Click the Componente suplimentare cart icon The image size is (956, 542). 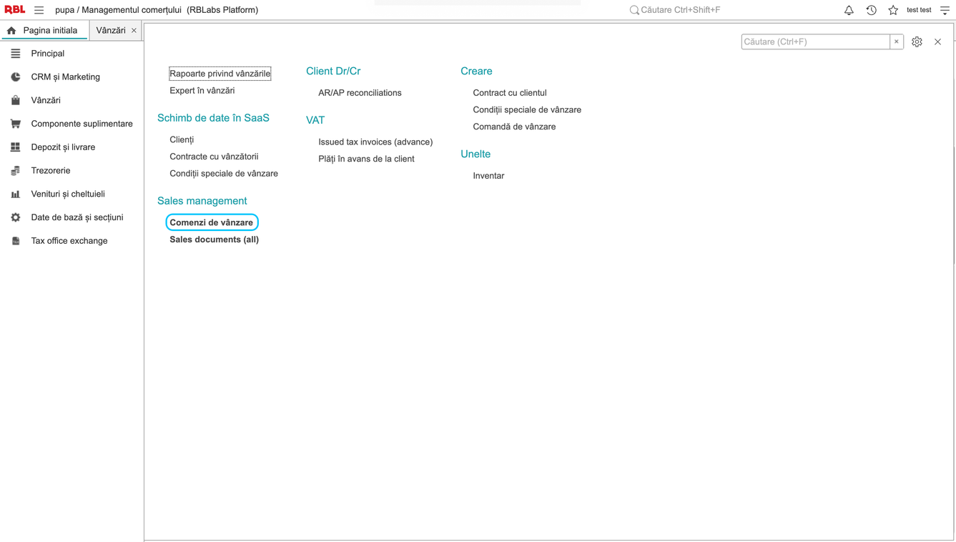(16, 124)
